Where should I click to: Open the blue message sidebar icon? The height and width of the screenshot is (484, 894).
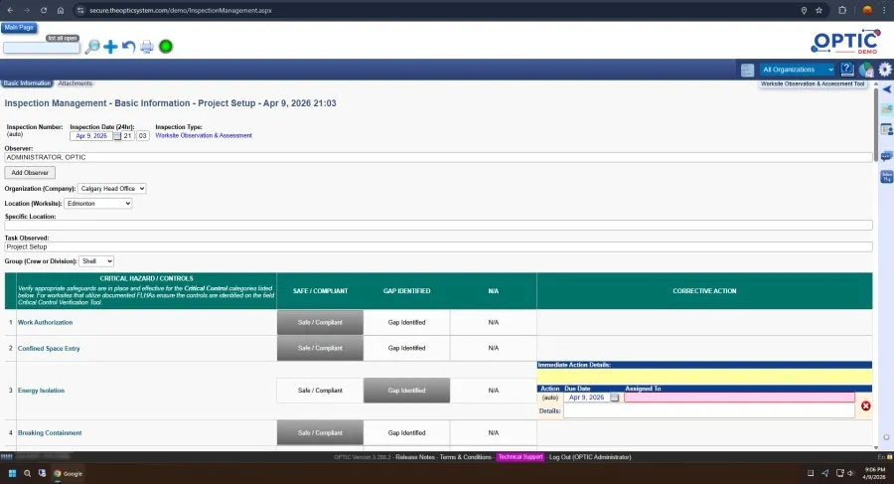tap(887, 177)
